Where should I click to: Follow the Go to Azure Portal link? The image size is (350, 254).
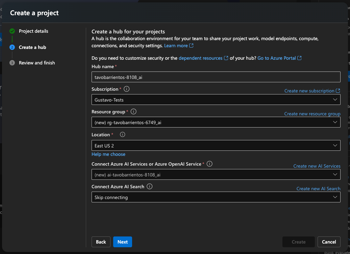277,58
